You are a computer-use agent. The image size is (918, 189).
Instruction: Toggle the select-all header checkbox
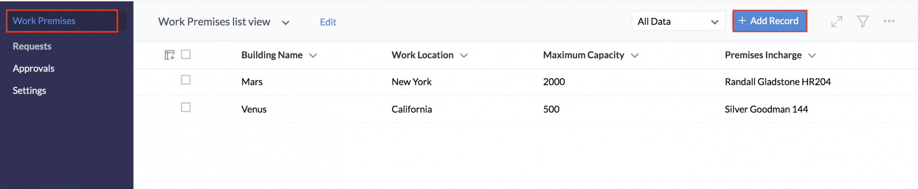pos(185,55)
